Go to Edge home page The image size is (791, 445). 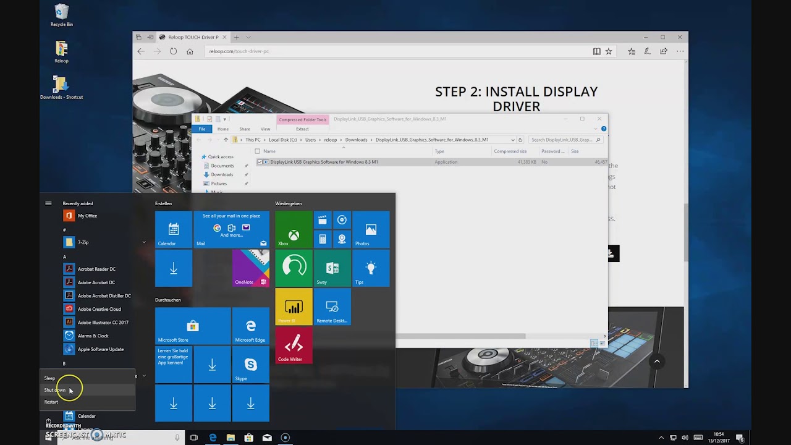(x=190, y=51)
